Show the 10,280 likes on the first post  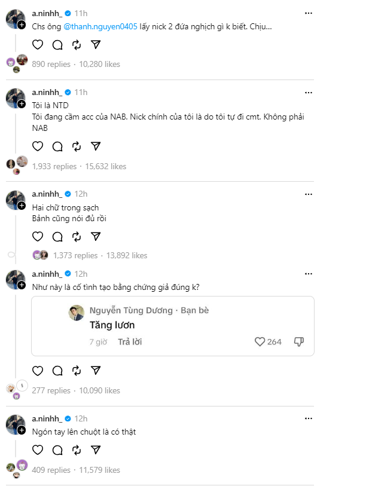click(100, 64)
